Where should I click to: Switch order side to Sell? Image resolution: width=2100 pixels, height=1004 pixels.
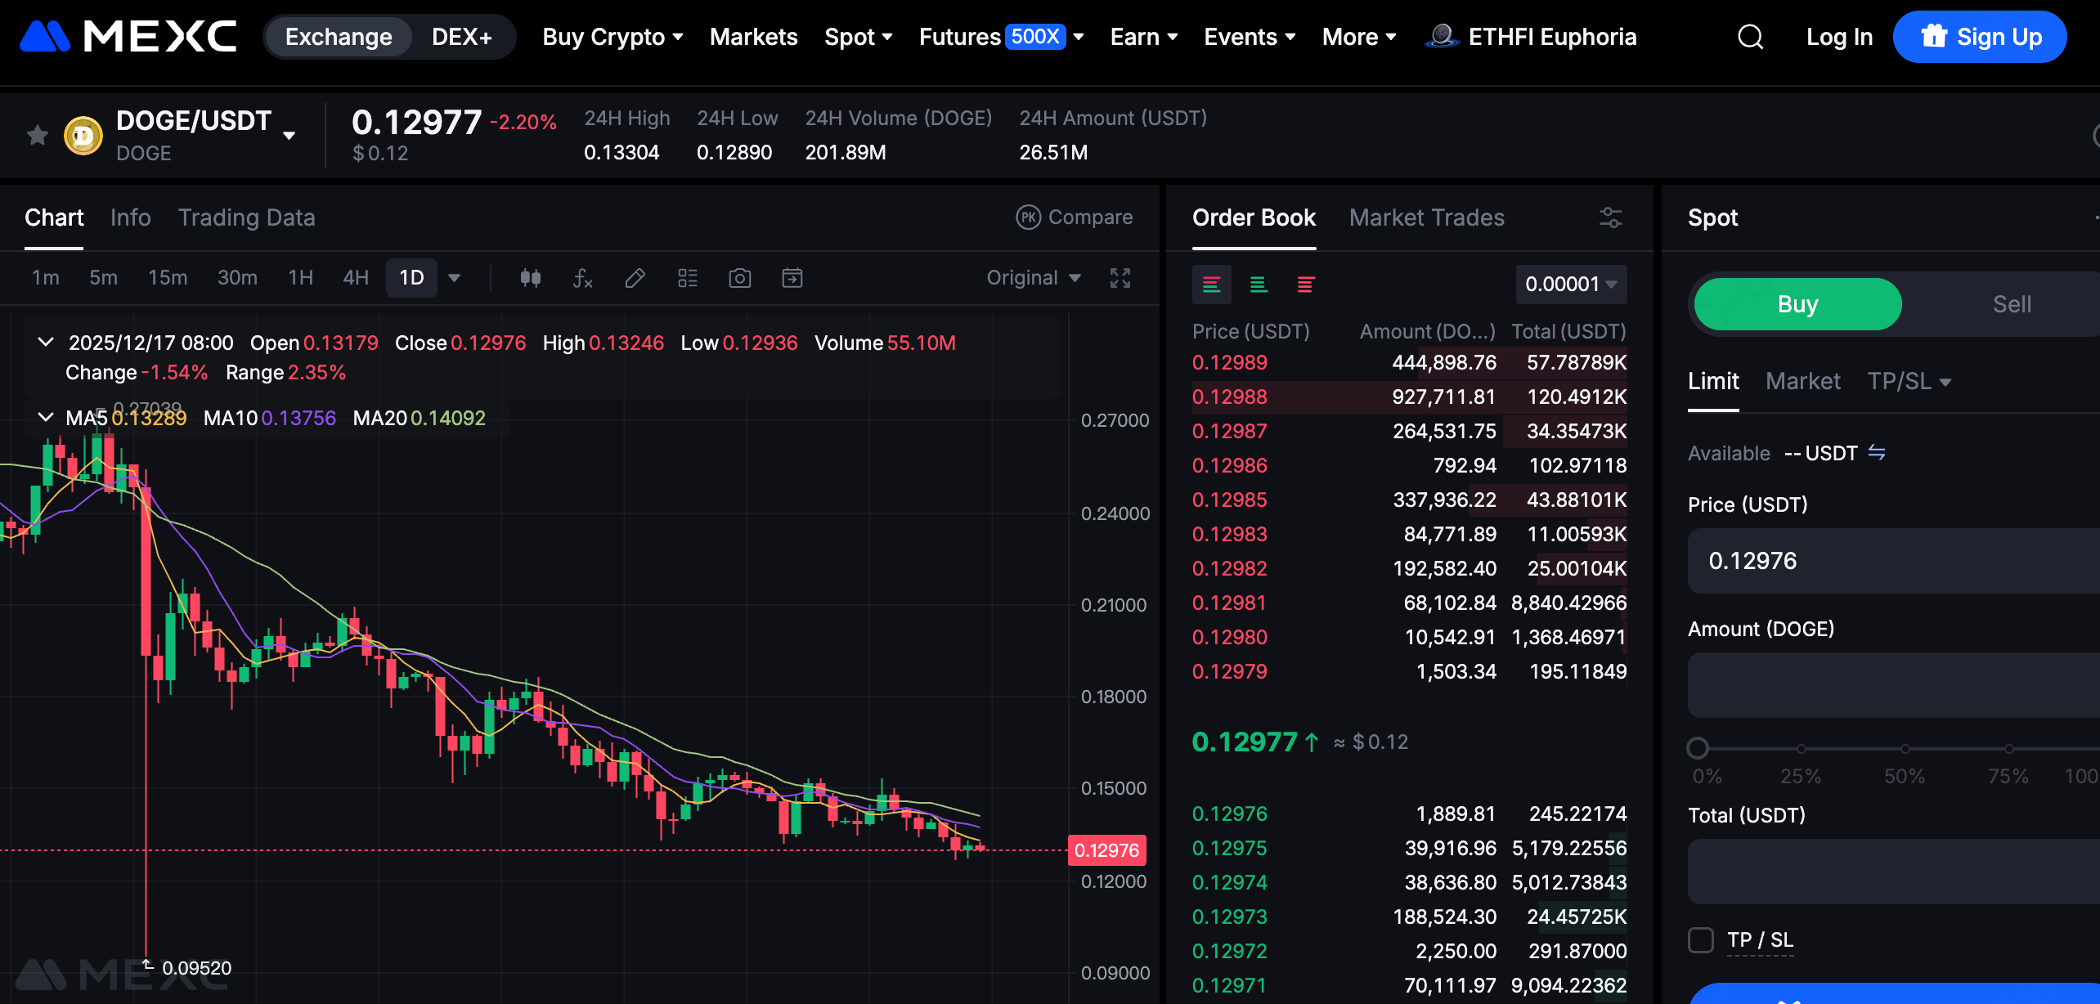point(2011,304)
